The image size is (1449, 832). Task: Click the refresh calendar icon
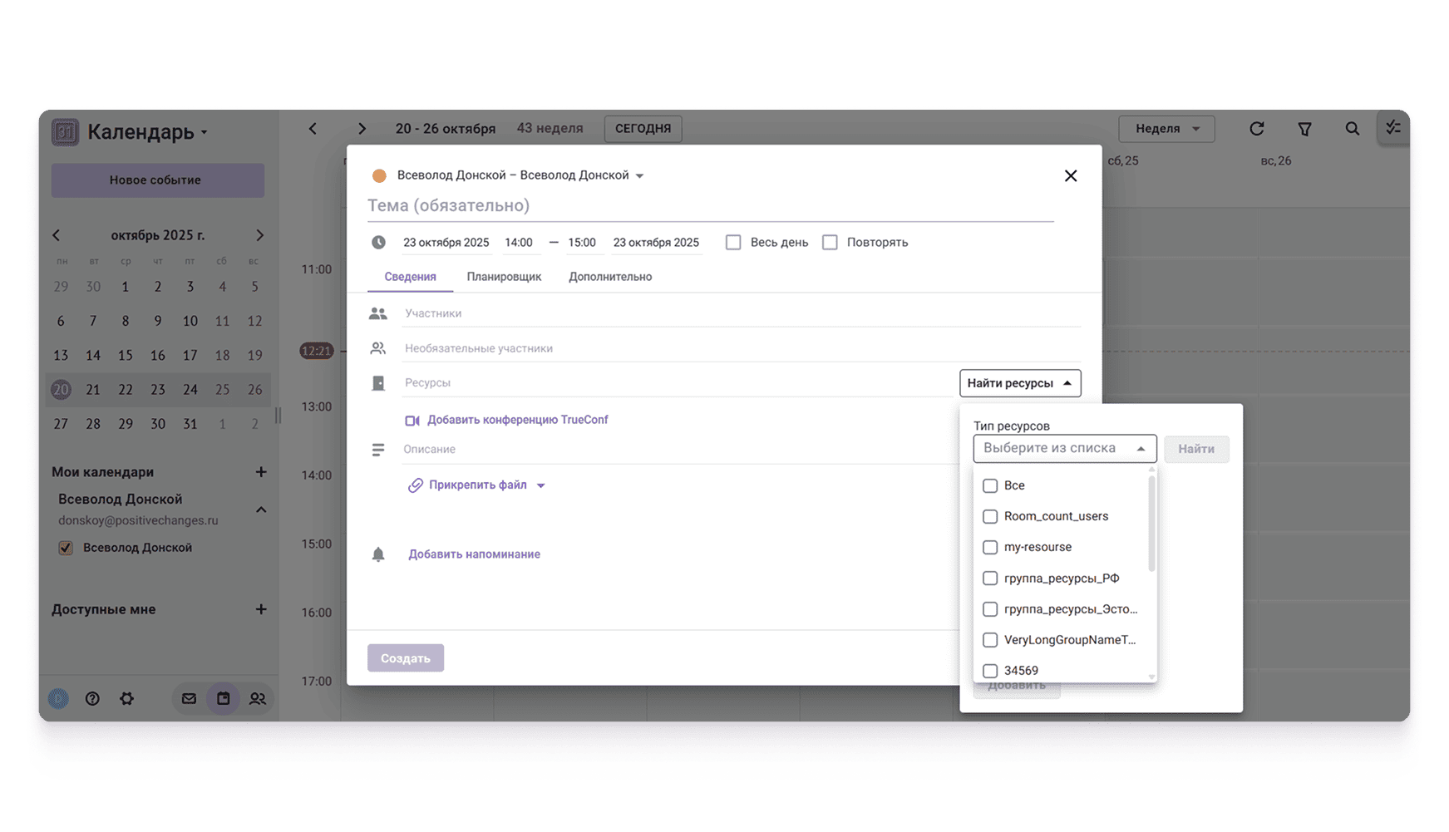[1256, 129]
